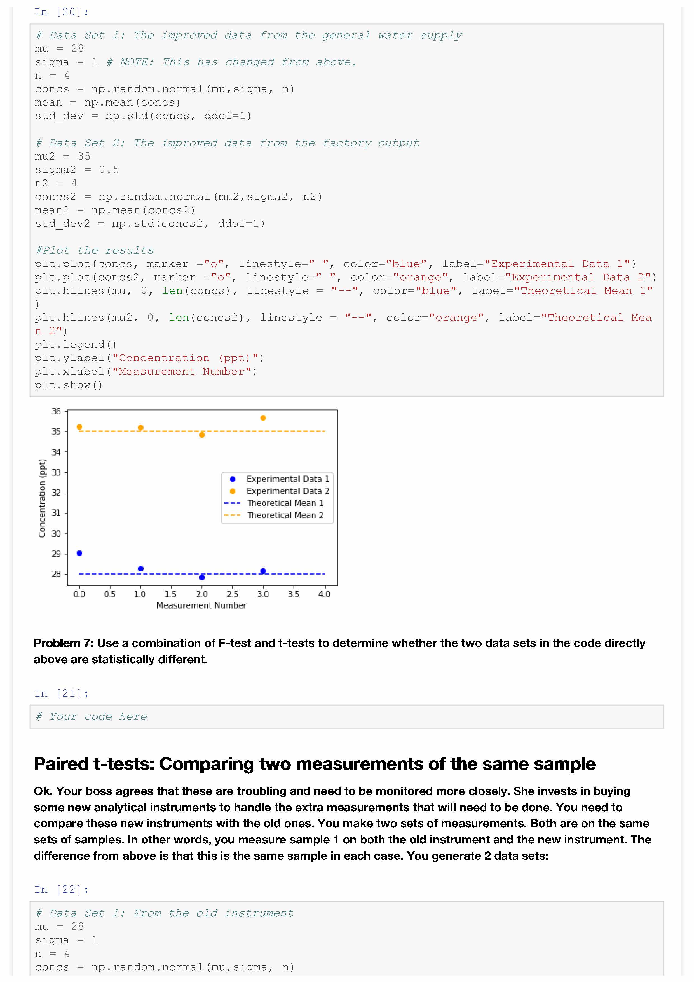Click the "Measurement Number" x-axis label
This screenshot has height=982, width=694.
click(x=201, y=605)
